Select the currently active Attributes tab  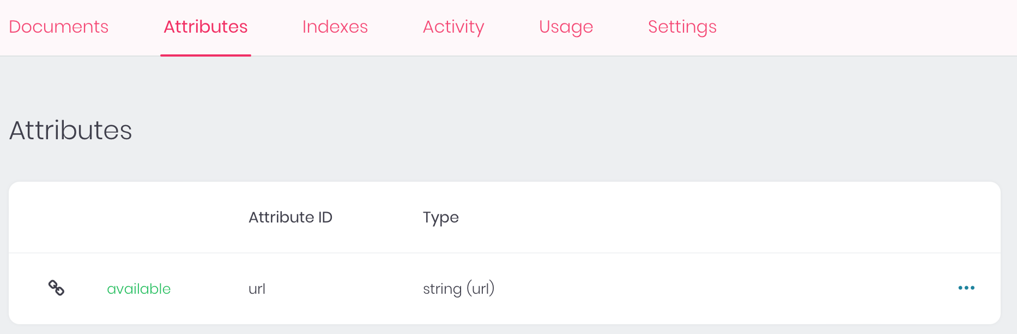coord(205,27)
